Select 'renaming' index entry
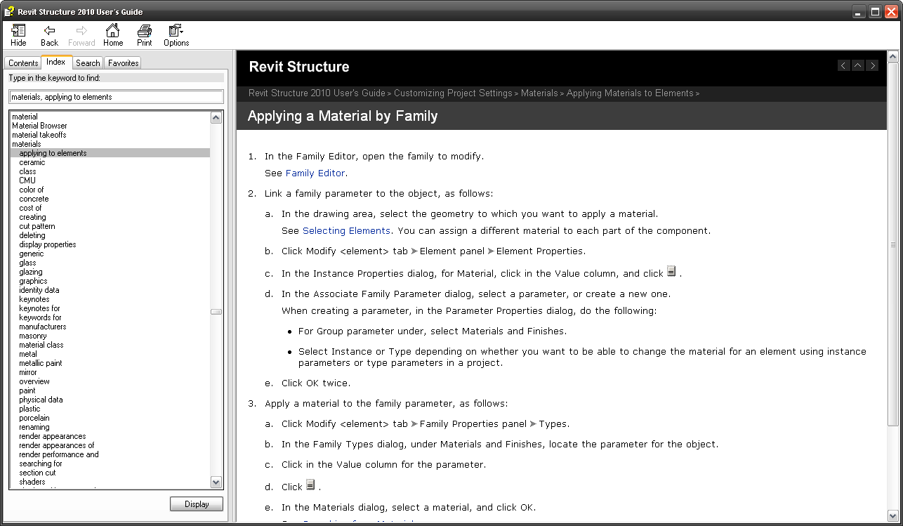 point(34,427)
